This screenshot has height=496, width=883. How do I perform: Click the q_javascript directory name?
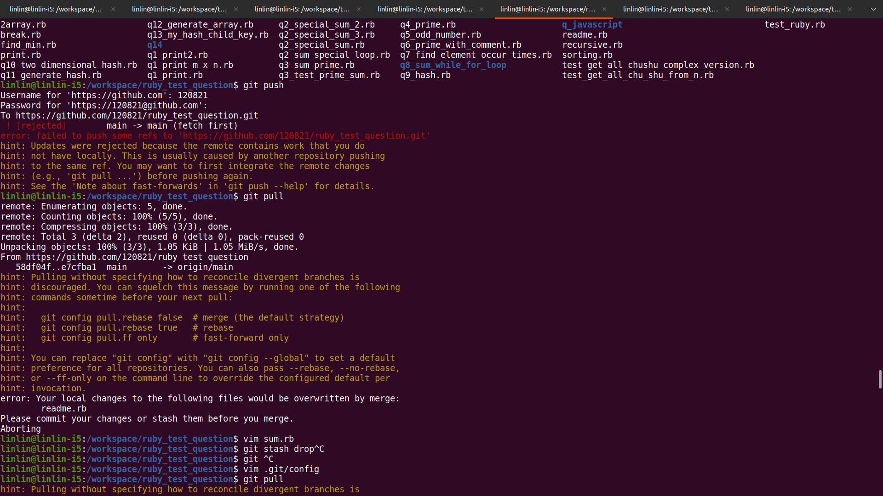(x=592, y=25)
